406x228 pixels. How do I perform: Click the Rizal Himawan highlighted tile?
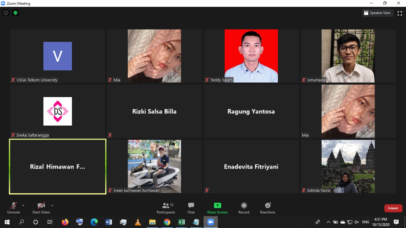click(x=57, y=166)
